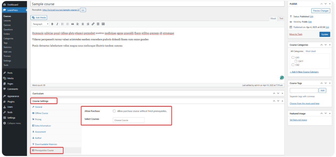The width and height of the screenshot is (336, 157).
Task: Enable allow purchase without finishing prerequisites
Action: click(x=114, y=111)
